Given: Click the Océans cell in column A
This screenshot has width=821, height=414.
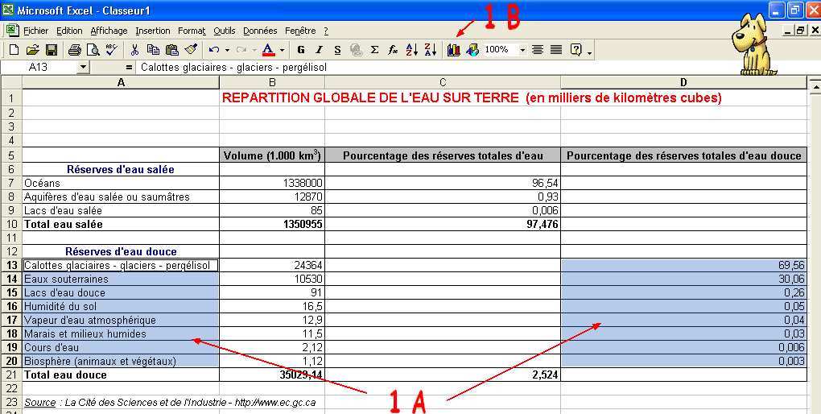Looking at the screenshot, I should [x=121, y=183].
